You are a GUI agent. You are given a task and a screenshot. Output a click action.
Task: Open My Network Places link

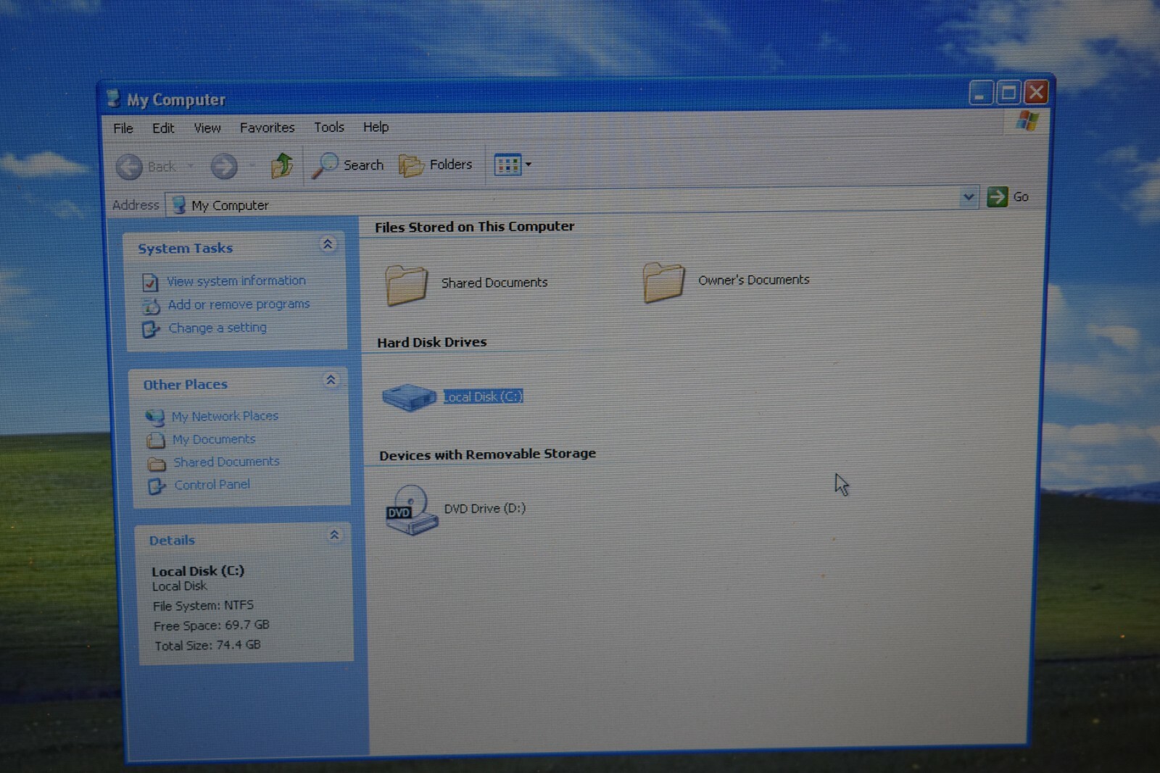tap(225, 416)
